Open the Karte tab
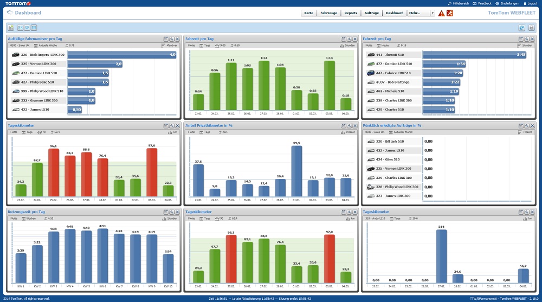The height and width of the screenshot is (302, 542). (x=309, y=13)
